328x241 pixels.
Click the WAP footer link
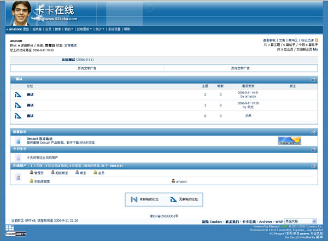[279, 221]
